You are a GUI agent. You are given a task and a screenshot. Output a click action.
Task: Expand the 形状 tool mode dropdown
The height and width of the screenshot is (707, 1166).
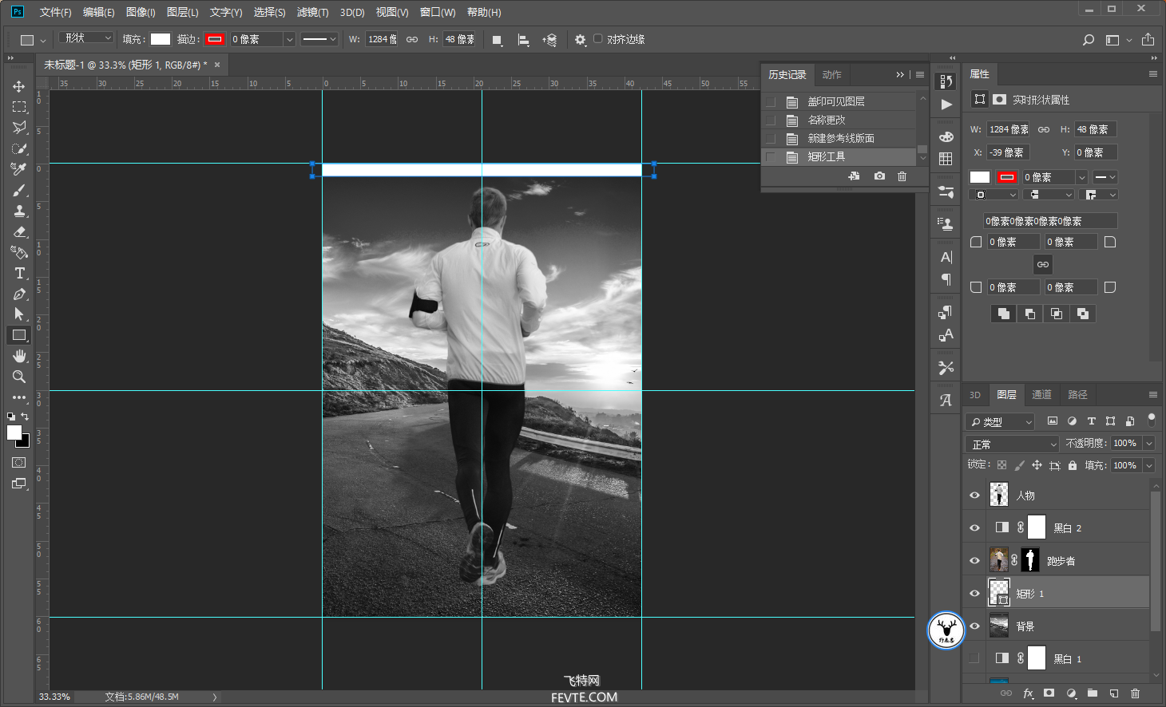86,38
